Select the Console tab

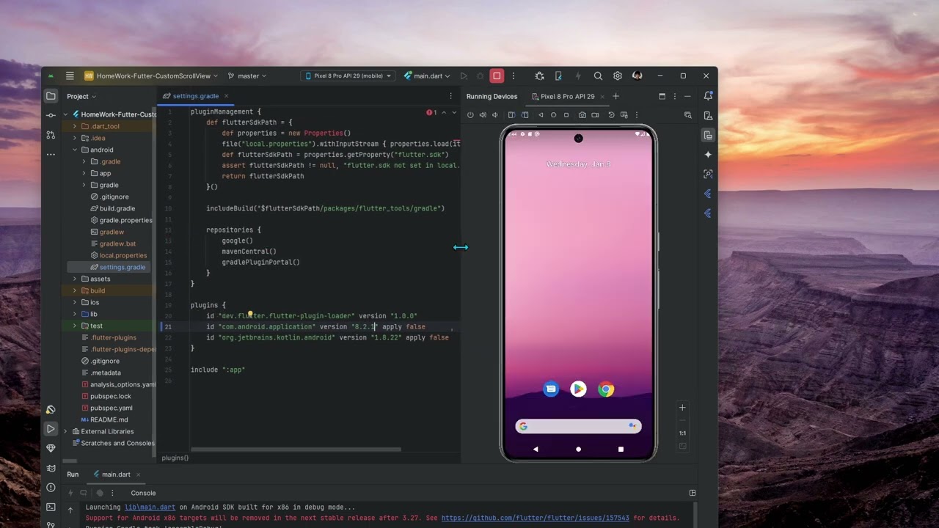(143, 493)
